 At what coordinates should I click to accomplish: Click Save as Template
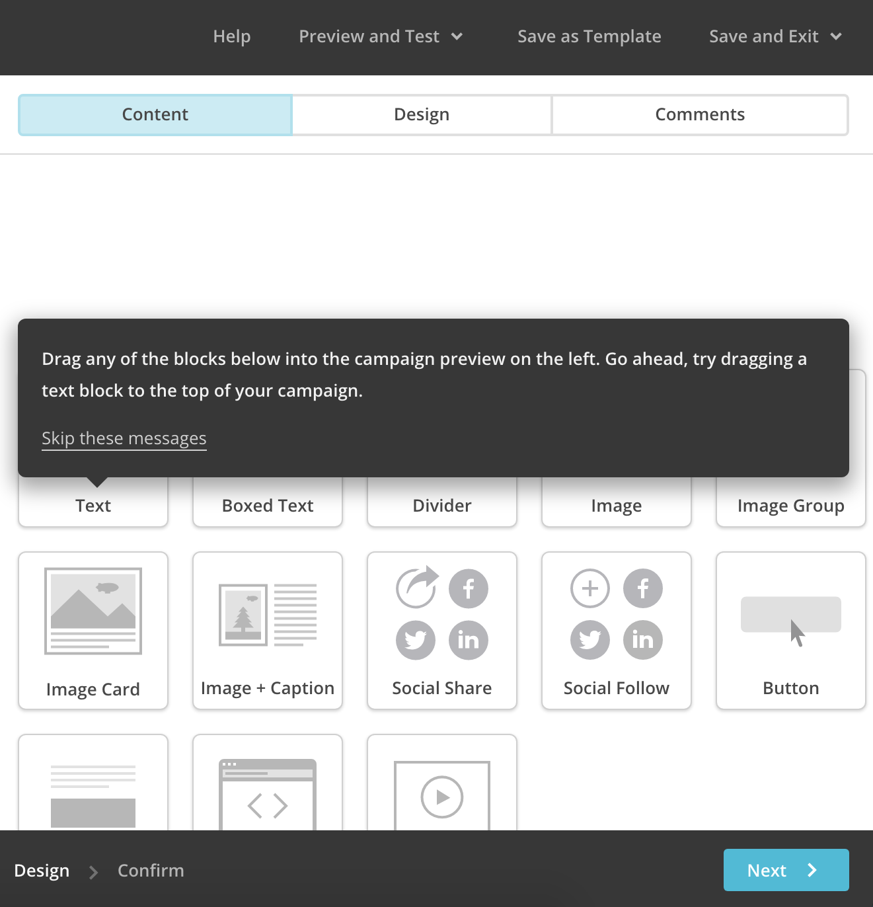click(589, 36)
